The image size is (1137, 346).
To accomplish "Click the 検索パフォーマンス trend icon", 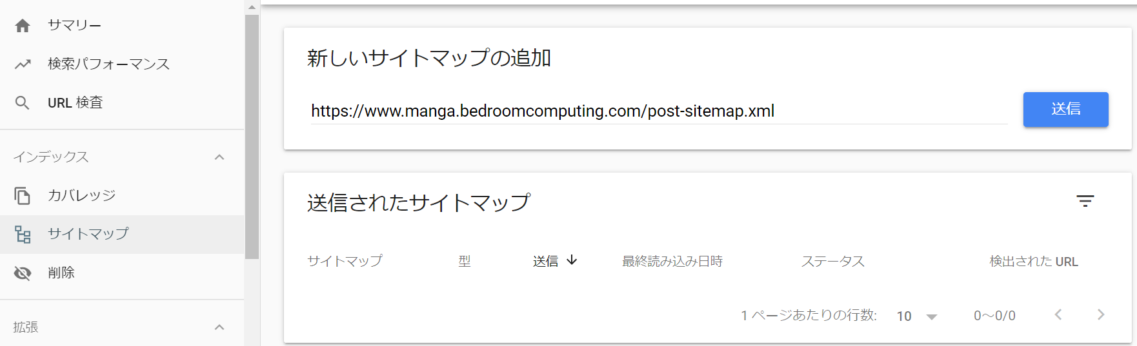I will click(x=23, y=64).
